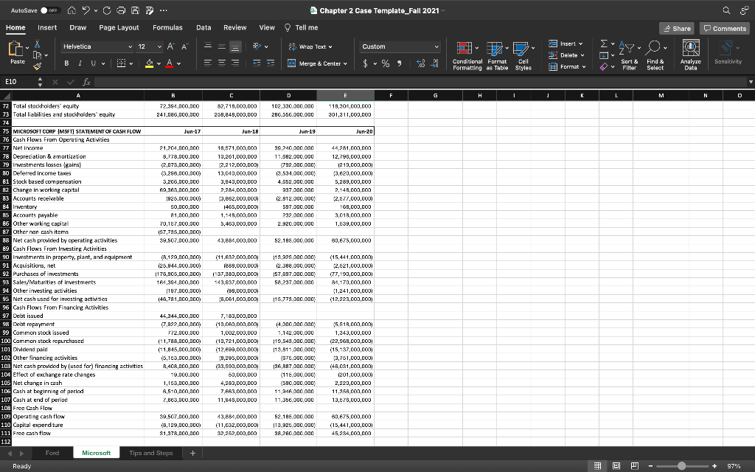Open the Data ribbon tab
755x472 pixels.
point(203,28)
